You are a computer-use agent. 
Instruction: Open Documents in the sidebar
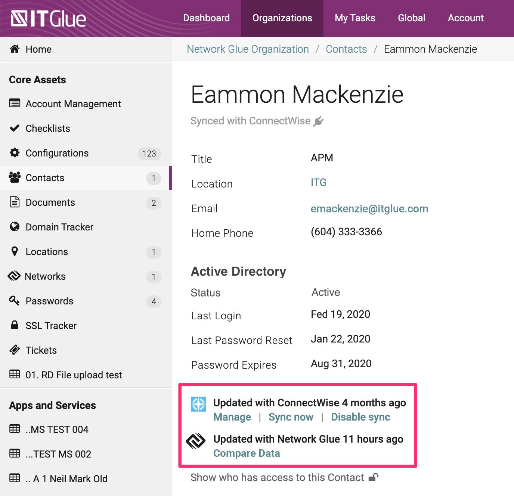(x=50, y=202)
